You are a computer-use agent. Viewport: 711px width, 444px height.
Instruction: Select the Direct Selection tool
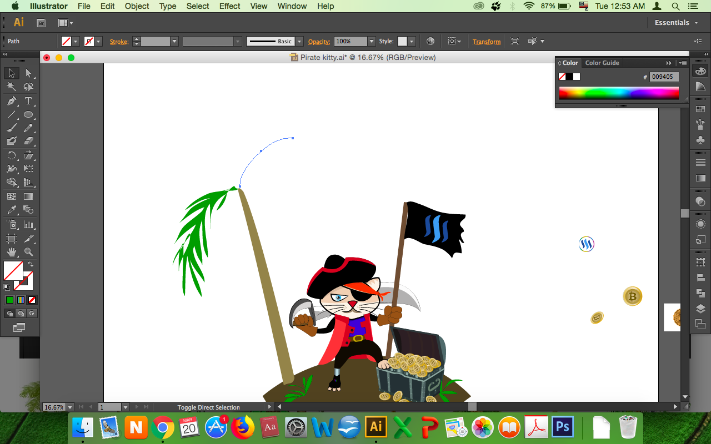tap(28, 73)
